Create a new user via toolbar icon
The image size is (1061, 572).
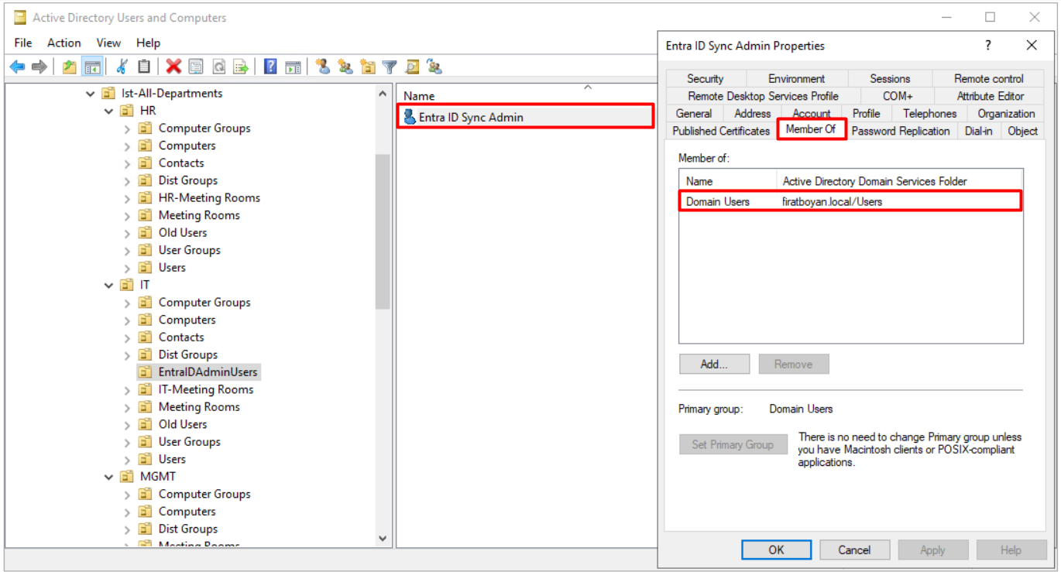322,67
